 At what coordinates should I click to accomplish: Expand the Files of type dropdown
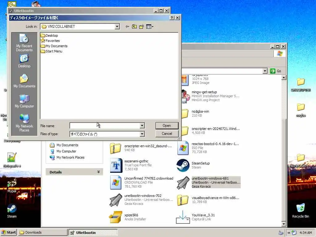(142, 134)
